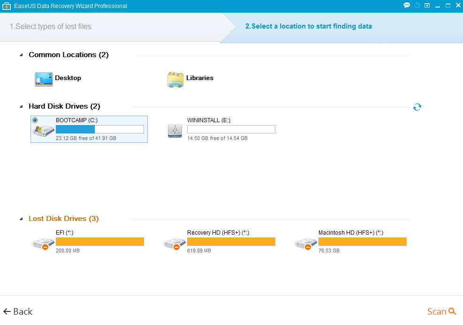Open the title bar dropdown menu icon
Viewport: 463px width, 325px height.
(x=427, y=6)
